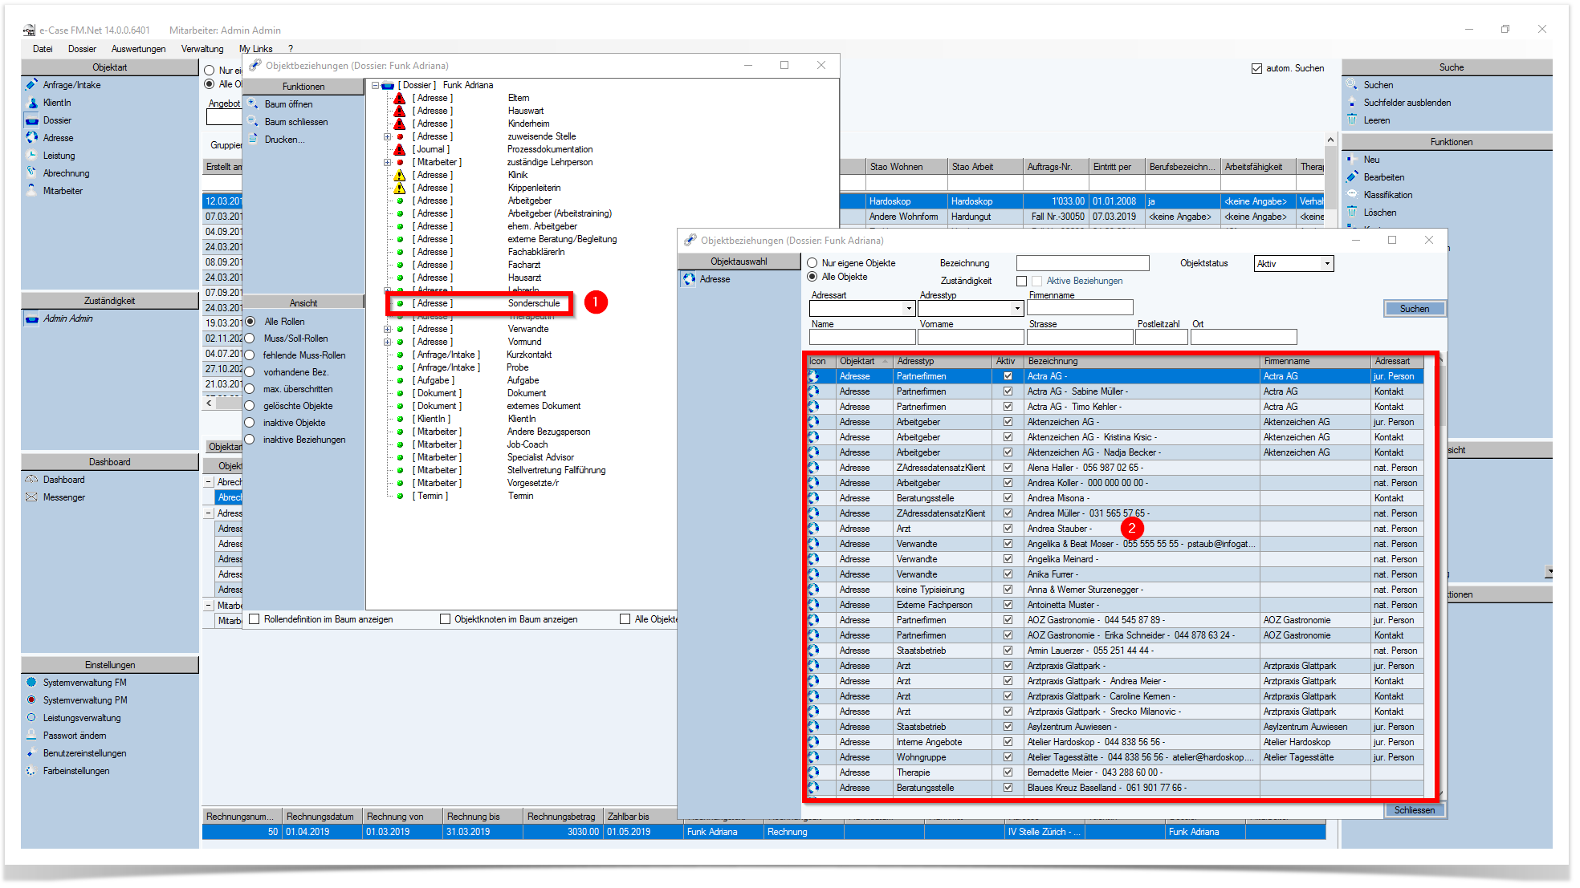Screen dimensions: 1580x888
Task: Open Abrechnung in Objektart panel
Action: pos(66,173)
